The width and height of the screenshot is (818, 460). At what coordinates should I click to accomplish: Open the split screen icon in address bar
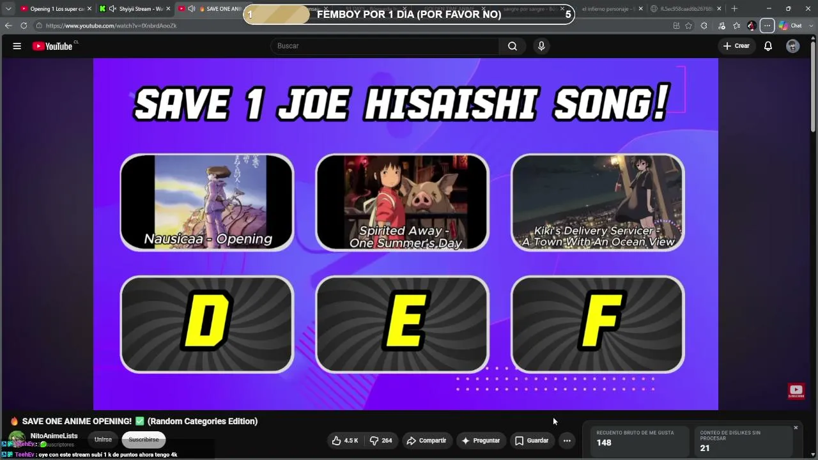pyautogui.click(x=676, y=26)
